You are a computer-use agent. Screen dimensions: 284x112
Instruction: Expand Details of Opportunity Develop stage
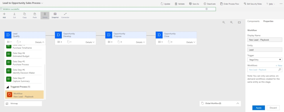click(x=90, y=42)
